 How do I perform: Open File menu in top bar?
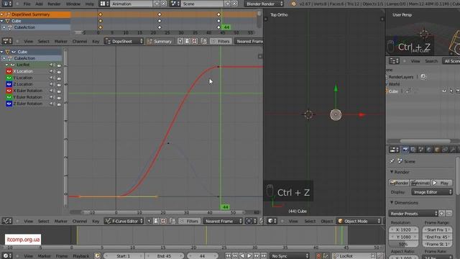(27, 4)
